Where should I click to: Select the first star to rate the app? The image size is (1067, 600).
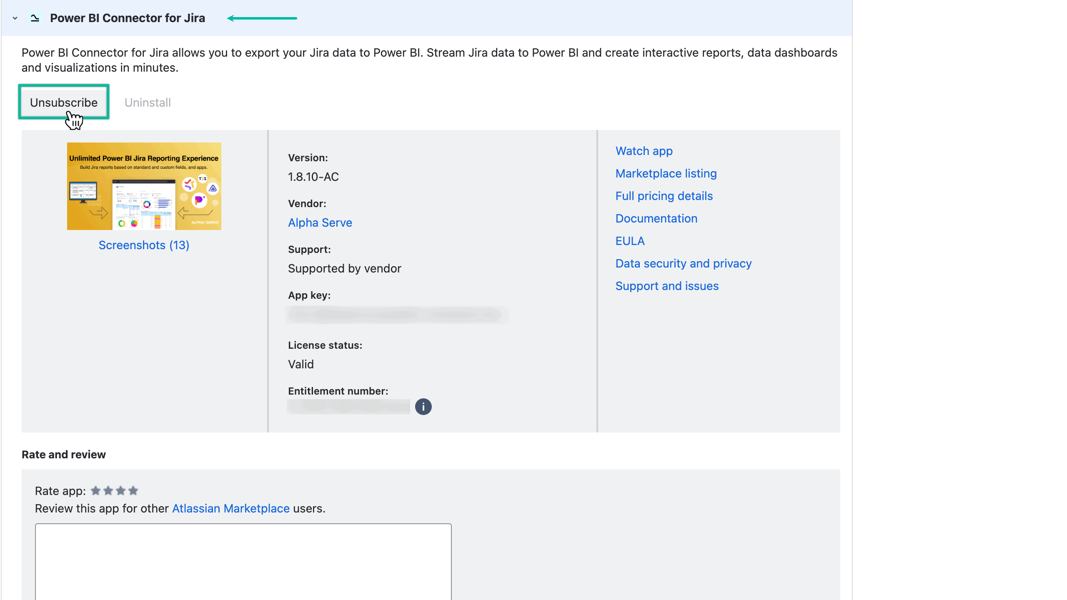click(x=96, y=491)
